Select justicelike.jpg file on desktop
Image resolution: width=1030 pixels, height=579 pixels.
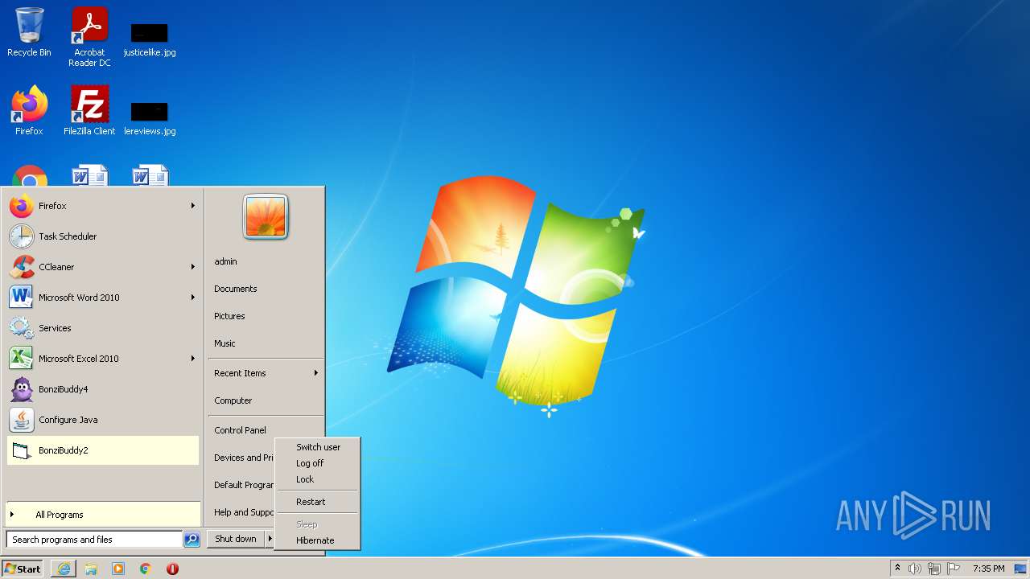150,40
